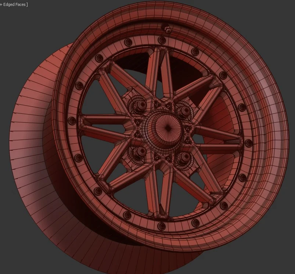
Task: Click the gear-shaped detail below-right of hub
Action: coord(184,159)
